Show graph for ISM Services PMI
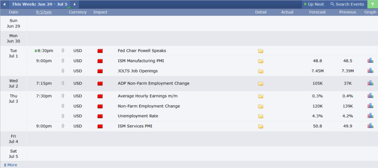The image size is (378, 168). 370,126
